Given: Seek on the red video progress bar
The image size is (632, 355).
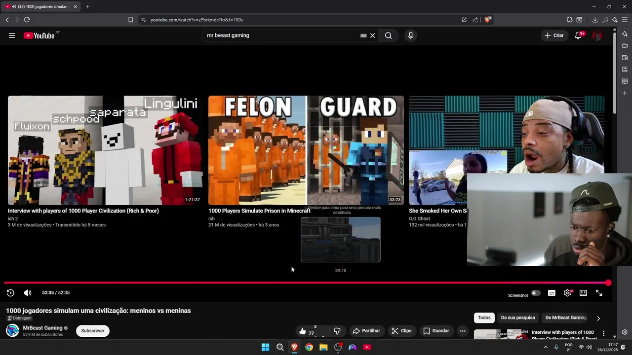Looking at the screenshot, I should tap(306, 283).
